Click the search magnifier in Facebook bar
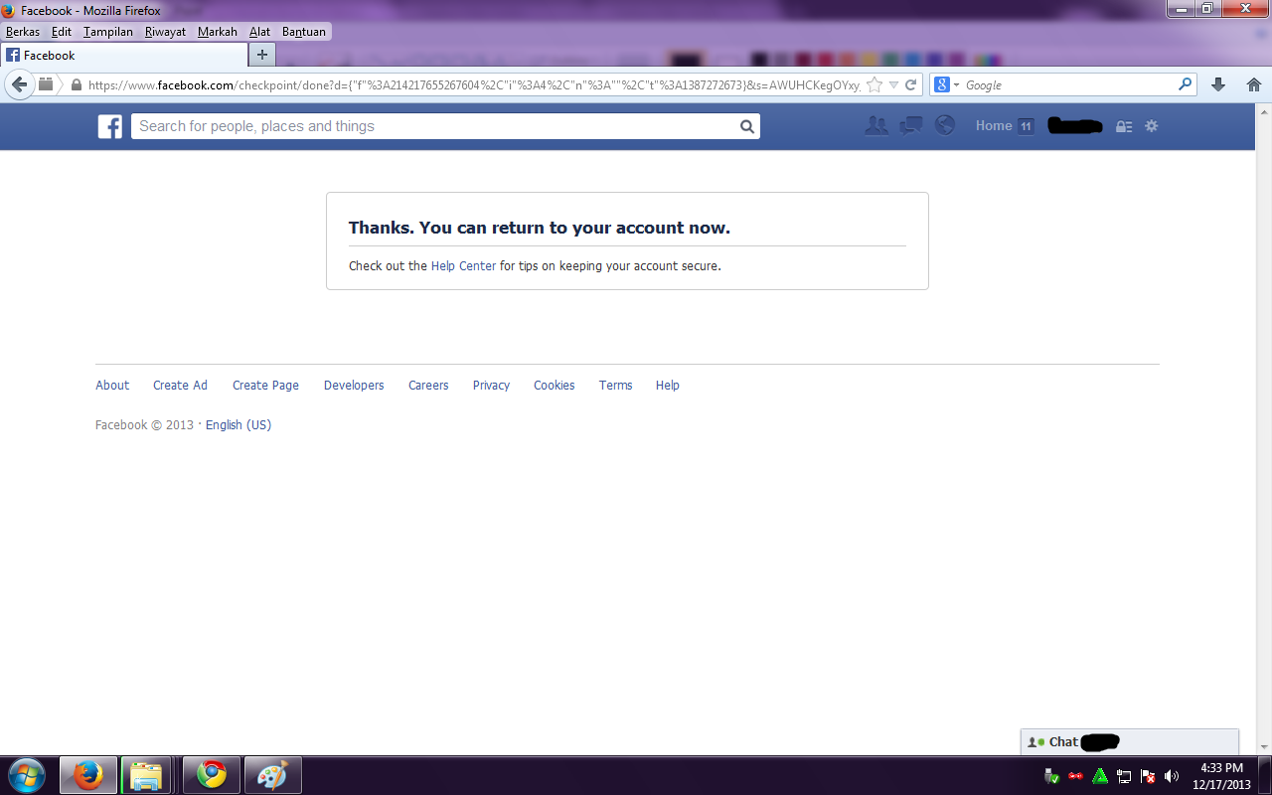 pos(747,126)
